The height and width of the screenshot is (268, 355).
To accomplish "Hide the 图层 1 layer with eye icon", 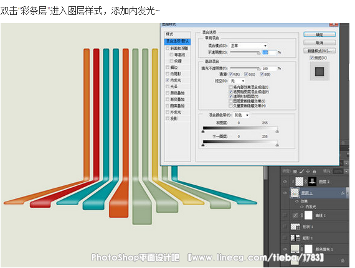I will pos(285,193).
